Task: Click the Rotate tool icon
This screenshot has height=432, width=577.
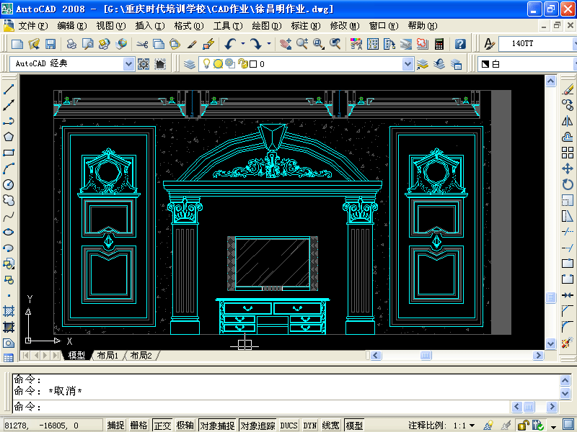Action: [568, 185]
